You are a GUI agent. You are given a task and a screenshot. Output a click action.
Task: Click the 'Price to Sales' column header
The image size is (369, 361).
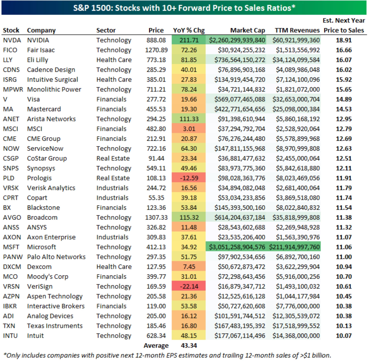click(344, 30)
